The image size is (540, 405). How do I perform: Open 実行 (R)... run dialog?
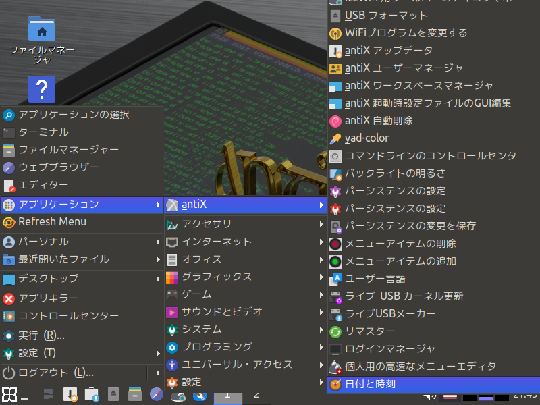(82, 335)
